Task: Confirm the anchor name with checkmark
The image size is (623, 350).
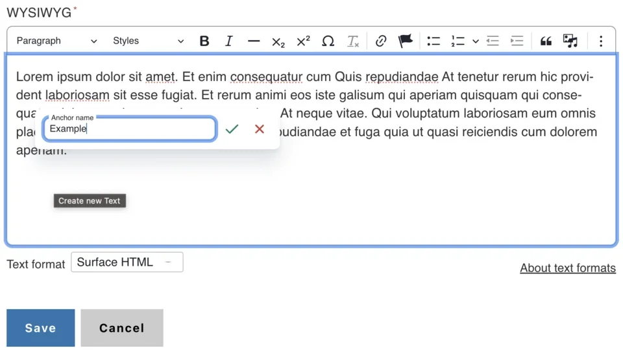Action: click(x=232, y=129)
